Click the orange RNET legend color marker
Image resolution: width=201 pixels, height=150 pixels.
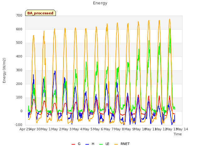pos(116,144)
